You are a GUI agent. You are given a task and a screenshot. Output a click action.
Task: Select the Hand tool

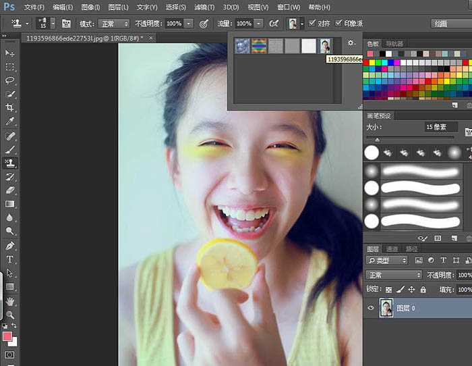pos(10,301)
